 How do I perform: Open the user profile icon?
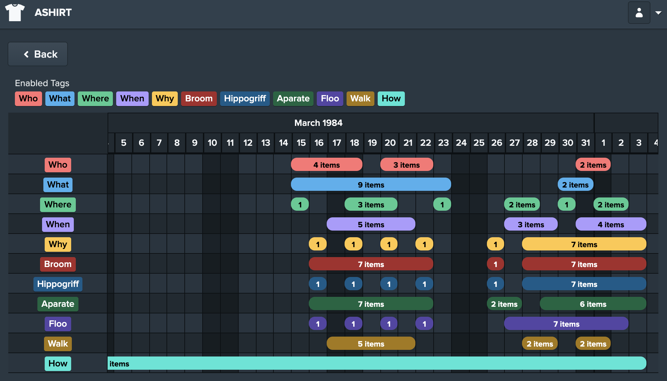pos(639,13)
